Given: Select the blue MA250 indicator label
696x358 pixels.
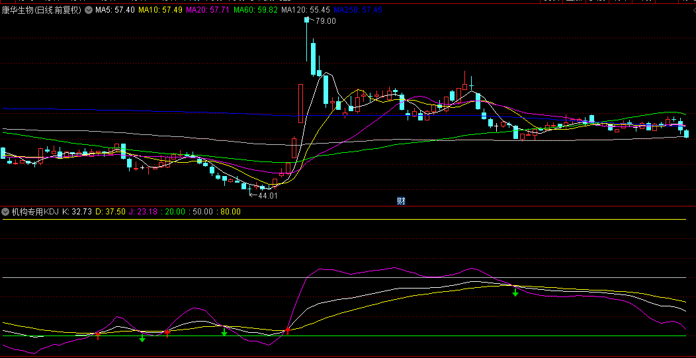Looking at the screenshot, I should pyautogui.click(x=358, y=11).
